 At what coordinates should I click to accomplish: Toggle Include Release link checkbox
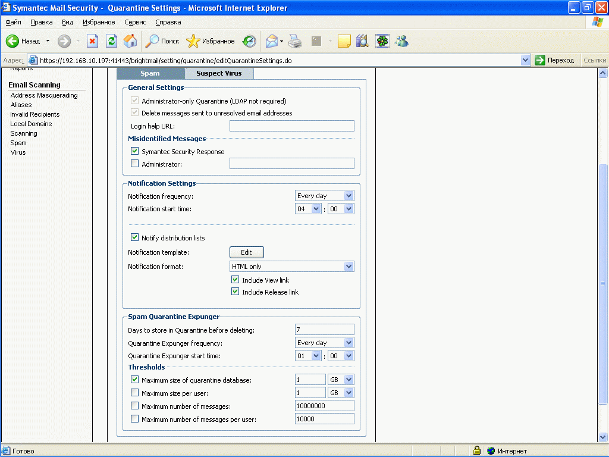[x=235, y=291]
